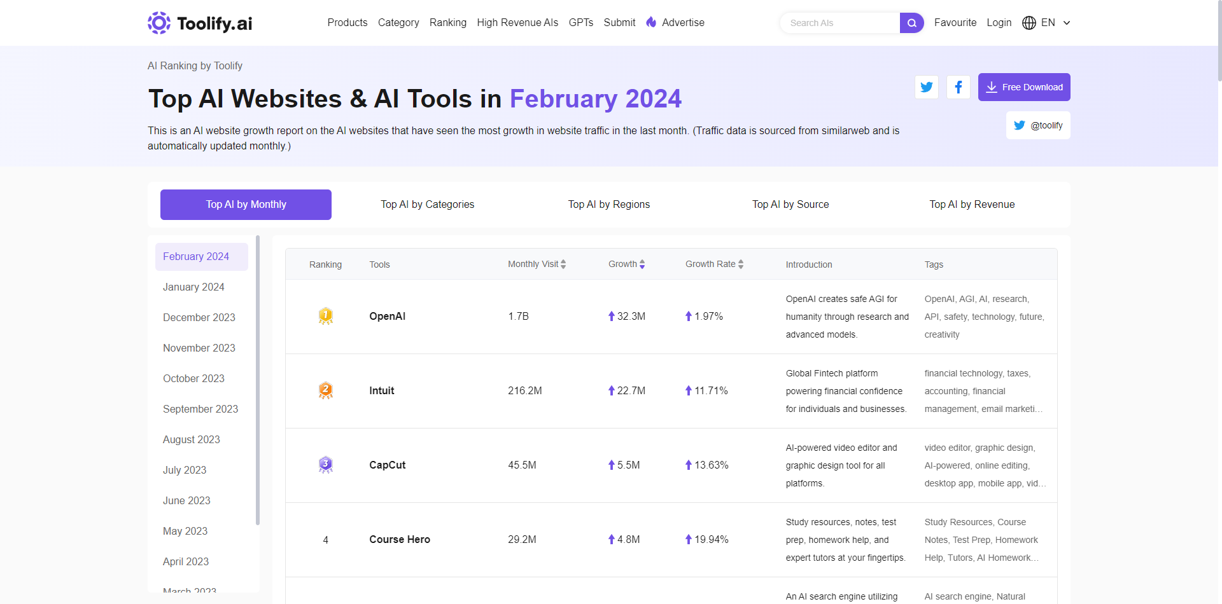
Task: Click the AI Ranking by Toolify breadcrumb
Action: coord(195,65)
